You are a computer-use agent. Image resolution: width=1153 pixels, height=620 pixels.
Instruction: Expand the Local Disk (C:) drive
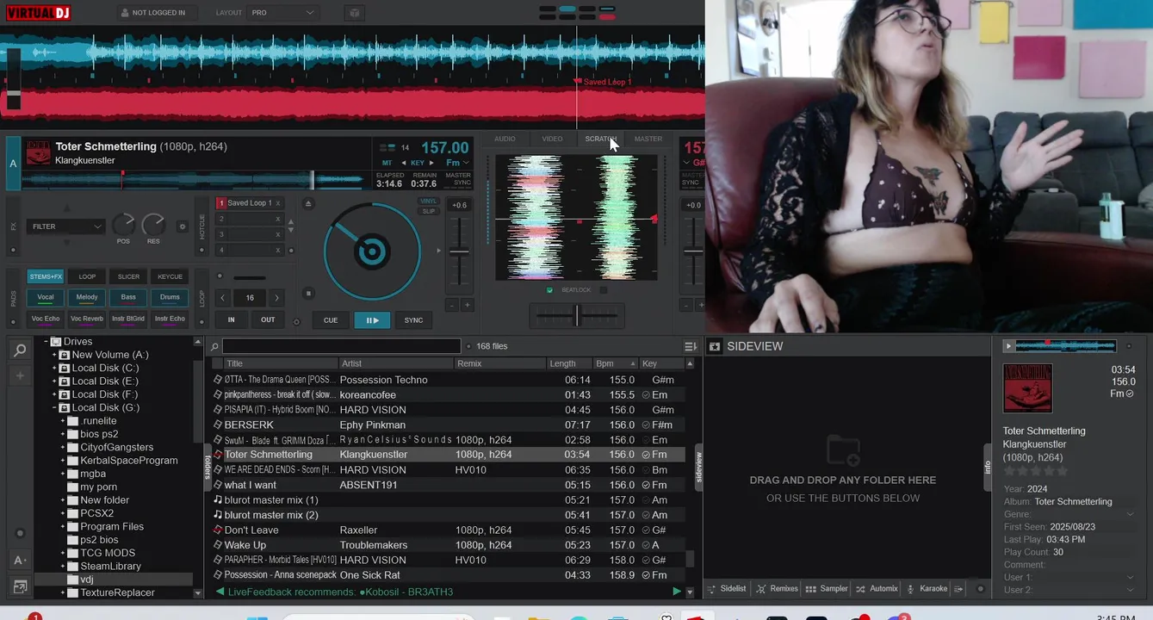(54, 368)
